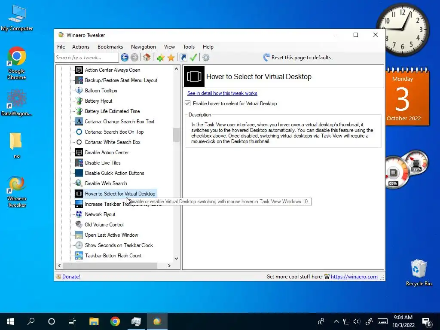Click the Balloon Tooltips info icon
This screenshot has width=440, height=330.
79,90
